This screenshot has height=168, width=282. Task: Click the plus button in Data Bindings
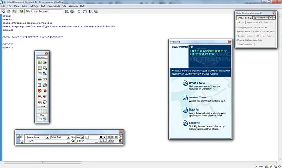[239, 23]
